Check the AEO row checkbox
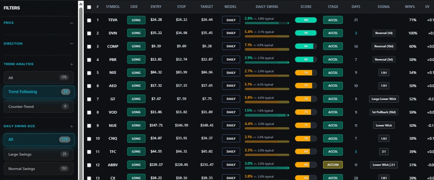 click(89, 86)
